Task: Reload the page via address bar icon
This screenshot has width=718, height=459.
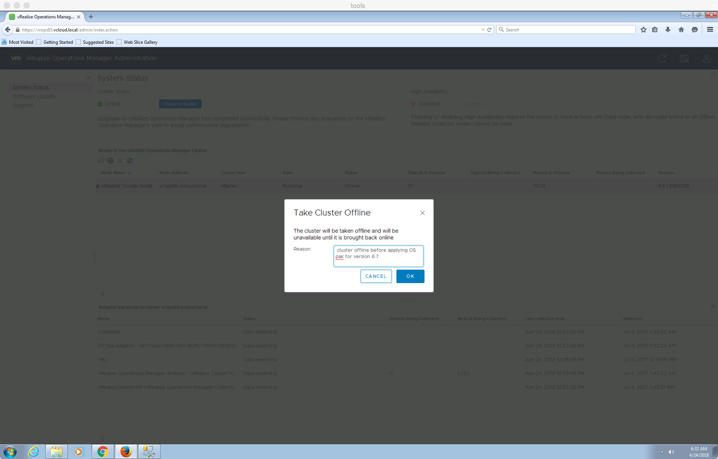Action: click(x=489, y=30)
